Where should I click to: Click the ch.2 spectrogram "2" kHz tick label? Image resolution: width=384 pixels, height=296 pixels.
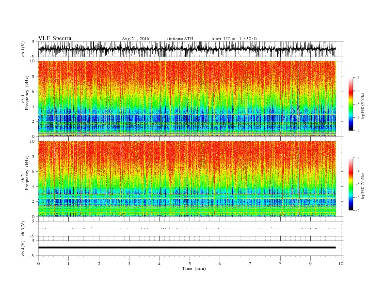click(x=34, y=202)
